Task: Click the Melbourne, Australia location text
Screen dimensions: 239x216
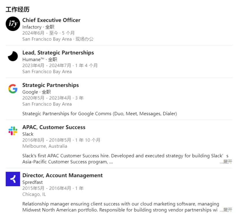Action: tap(45, 146)
